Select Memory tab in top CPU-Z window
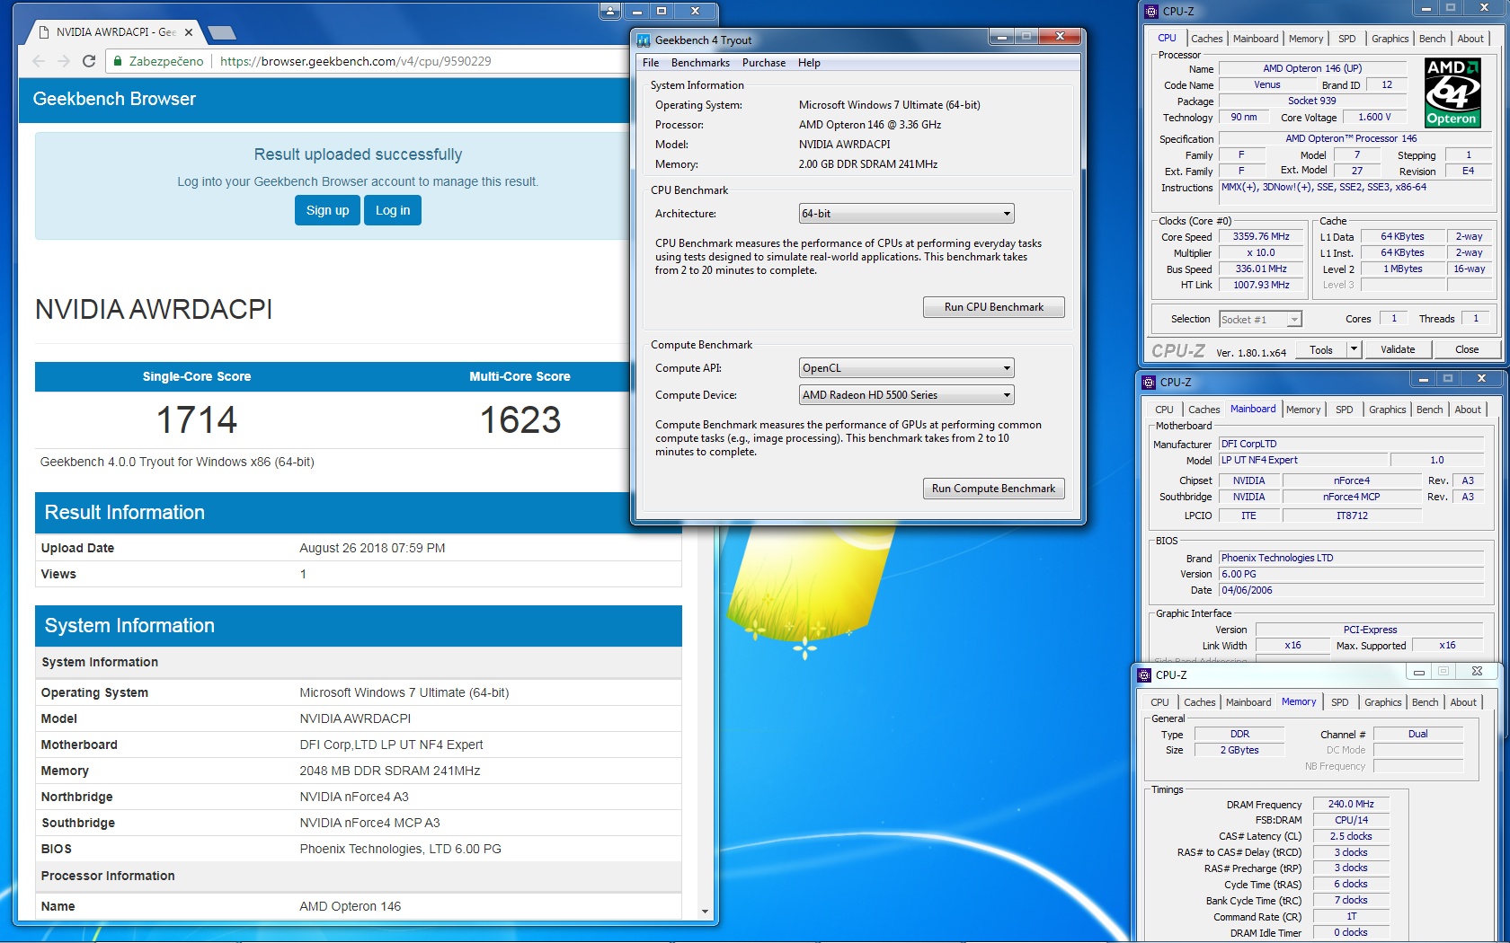The height and width of the screenshot is (943, 1510). [1306, 39]
